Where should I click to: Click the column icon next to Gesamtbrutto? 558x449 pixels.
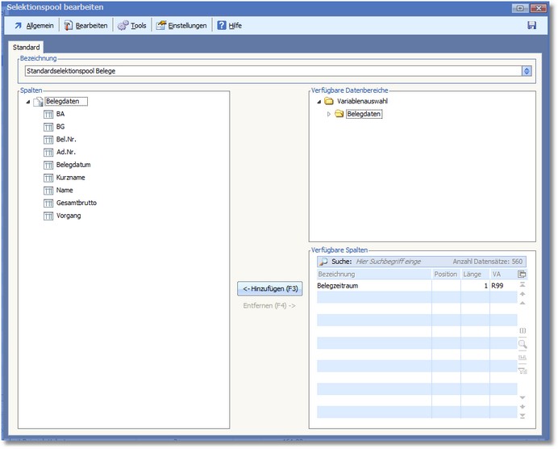pyautogui.click(x=48, y=204)
